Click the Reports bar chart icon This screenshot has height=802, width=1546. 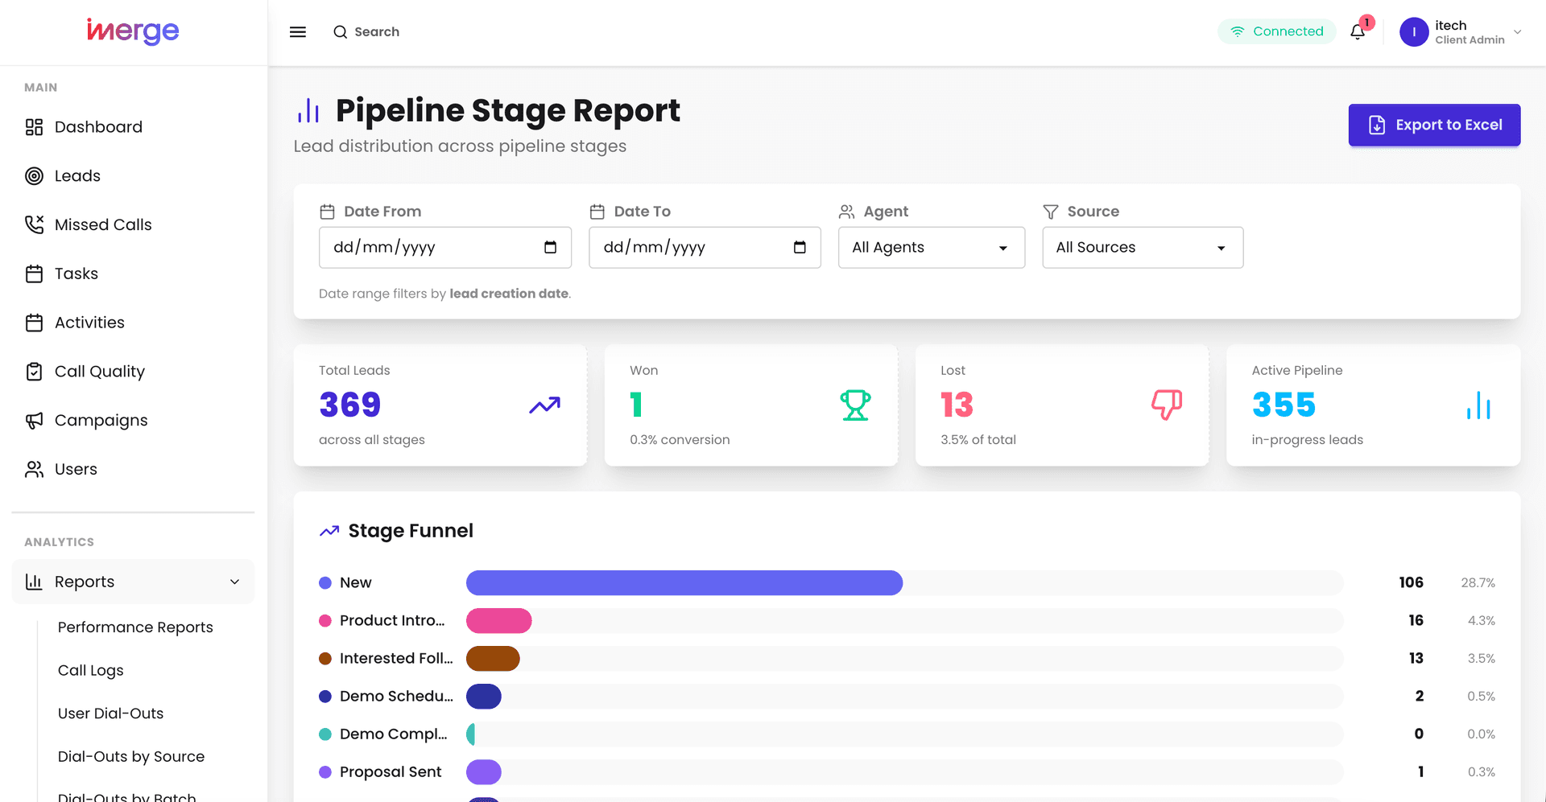[34, 582]
